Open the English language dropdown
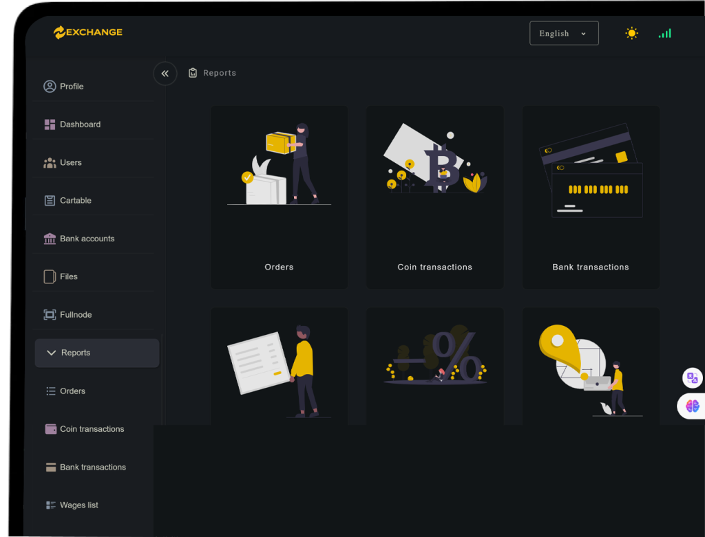 [x=563, y=33]
